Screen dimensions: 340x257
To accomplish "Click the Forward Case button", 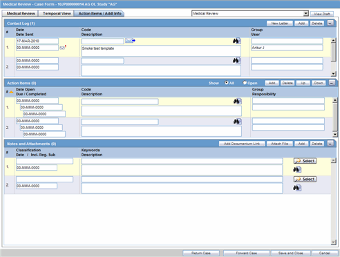I will point(246,253).
